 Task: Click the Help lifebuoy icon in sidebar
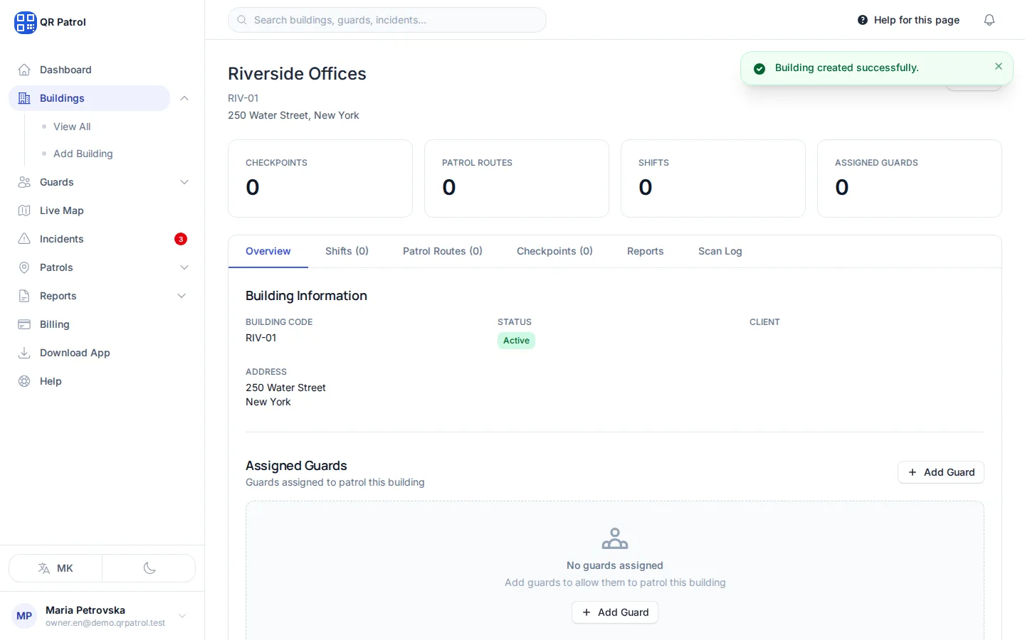tap(24, 381)
